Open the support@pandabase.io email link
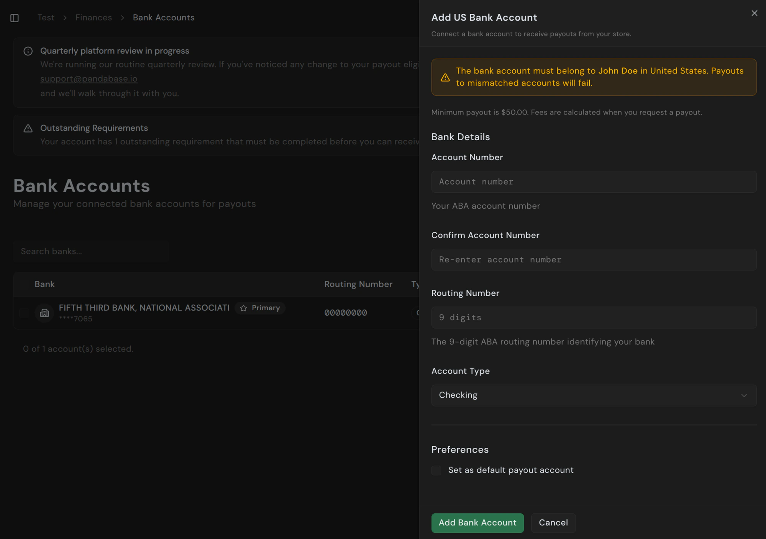 point(89,79)
